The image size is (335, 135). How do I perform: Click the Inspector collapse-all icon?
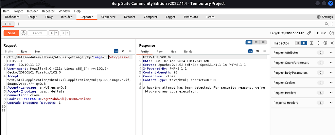tap(319, 43)
